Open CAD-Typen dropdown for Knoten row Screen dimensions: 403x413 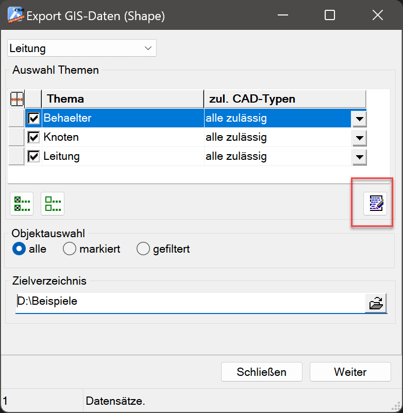pos(359,138)
